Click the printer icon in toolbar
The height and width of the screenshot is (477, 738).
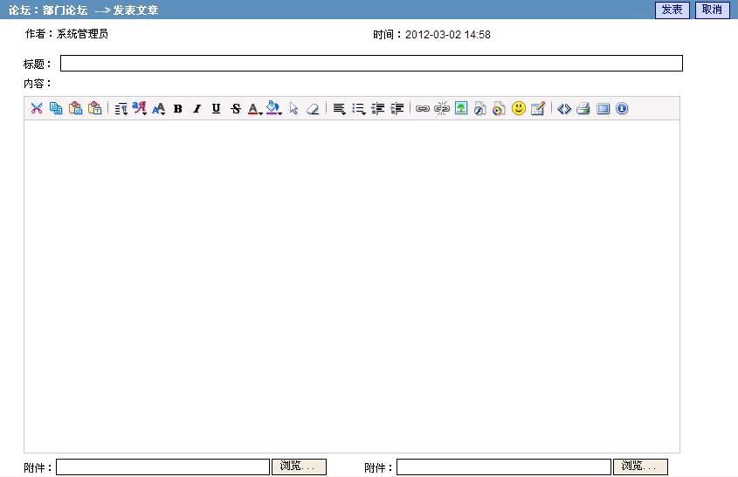pos(583,109)
